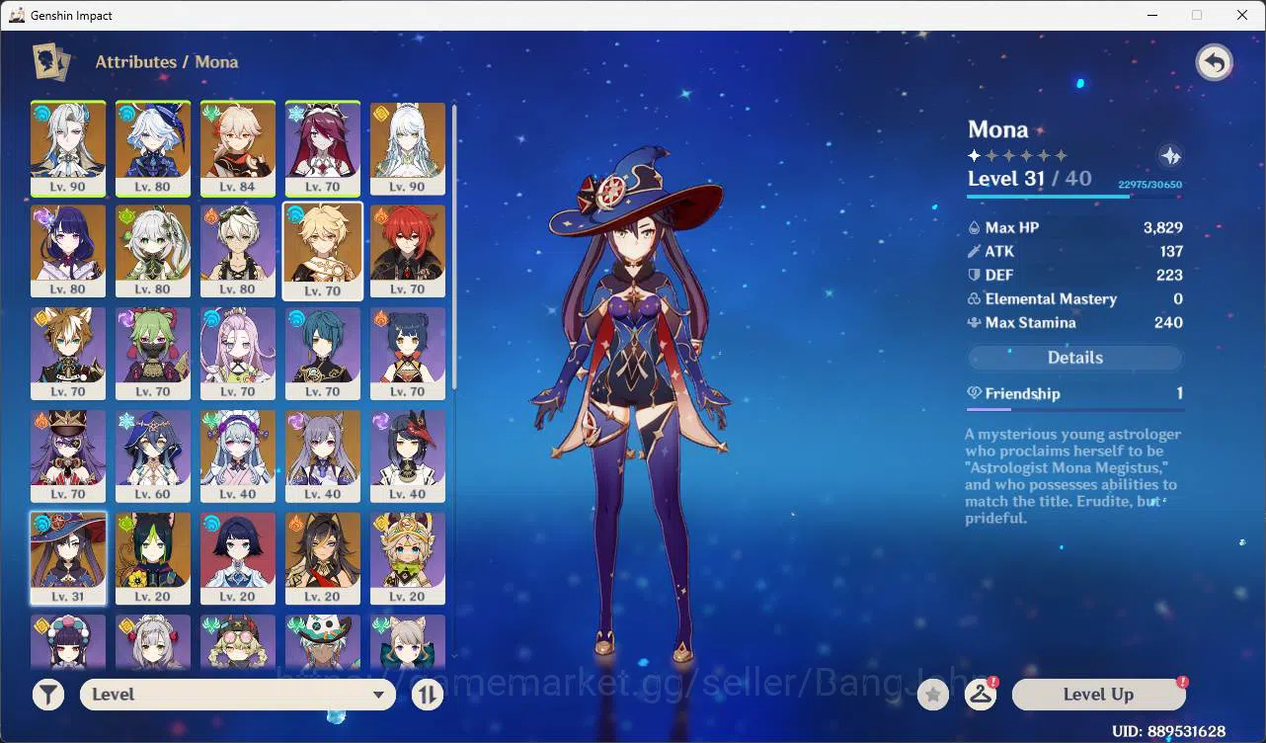Select Bennett's Pyro character card
The image size is (1266, 743).
click(238, 251)
